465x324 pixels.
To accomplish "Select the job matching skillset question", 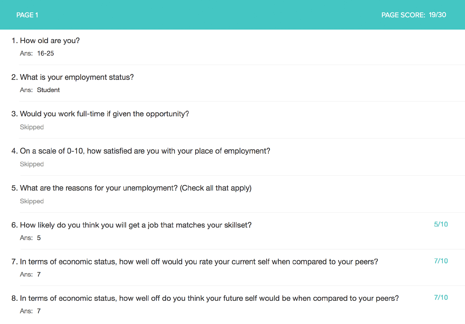I will 135,225.
